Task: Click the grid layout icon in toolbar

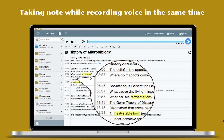Action: pyautogui.click(x=80, y=47)
